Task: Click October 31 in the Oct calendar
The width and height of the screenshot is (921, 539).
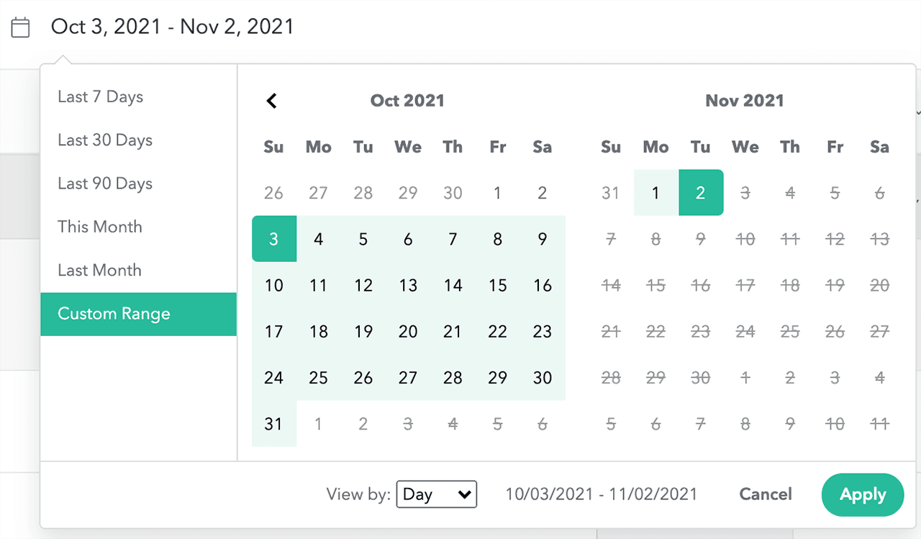Action: [273, 424]
